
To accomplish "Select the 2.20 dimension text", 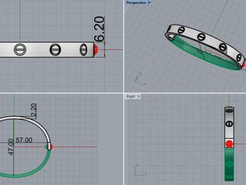I will [33, 110].
